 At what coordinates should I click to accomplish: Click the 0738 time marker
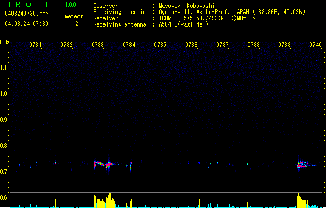coord(254,45)
